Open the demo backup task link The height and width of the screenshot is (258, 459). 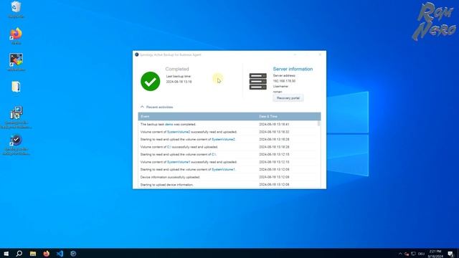tap(169, 124)
